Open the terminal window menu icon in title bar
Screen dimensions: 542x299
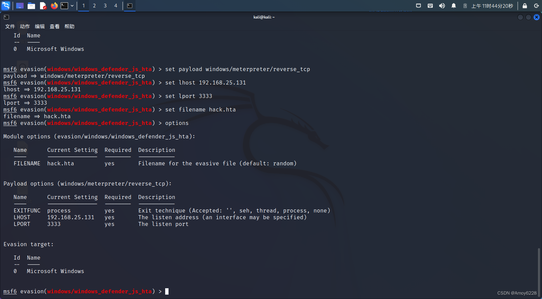click(x=6, y=17)
